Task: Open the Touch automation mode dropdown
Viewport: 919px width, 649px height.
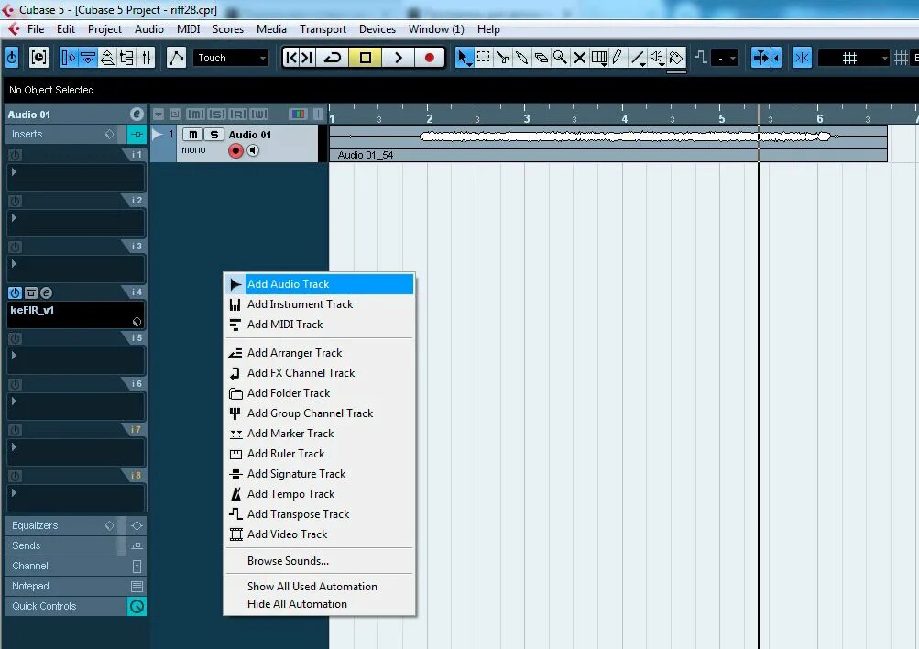Action: click(231, 58)
